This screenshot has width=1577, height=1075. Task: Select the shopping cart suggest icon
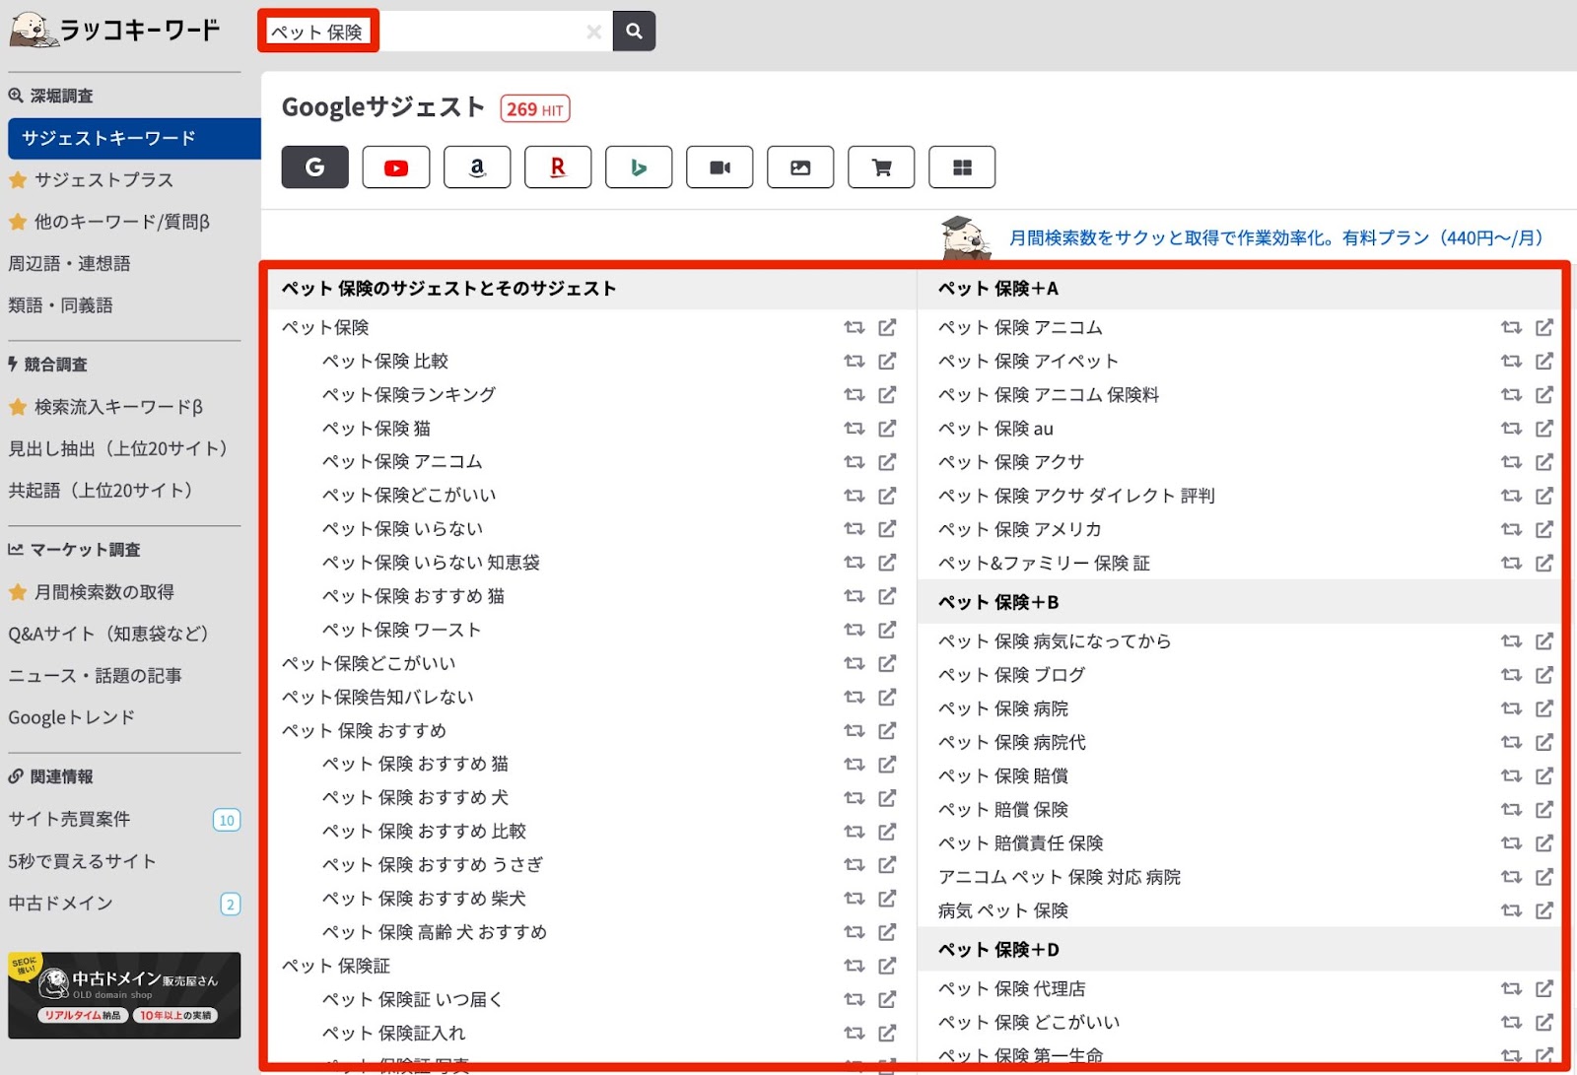881,168
